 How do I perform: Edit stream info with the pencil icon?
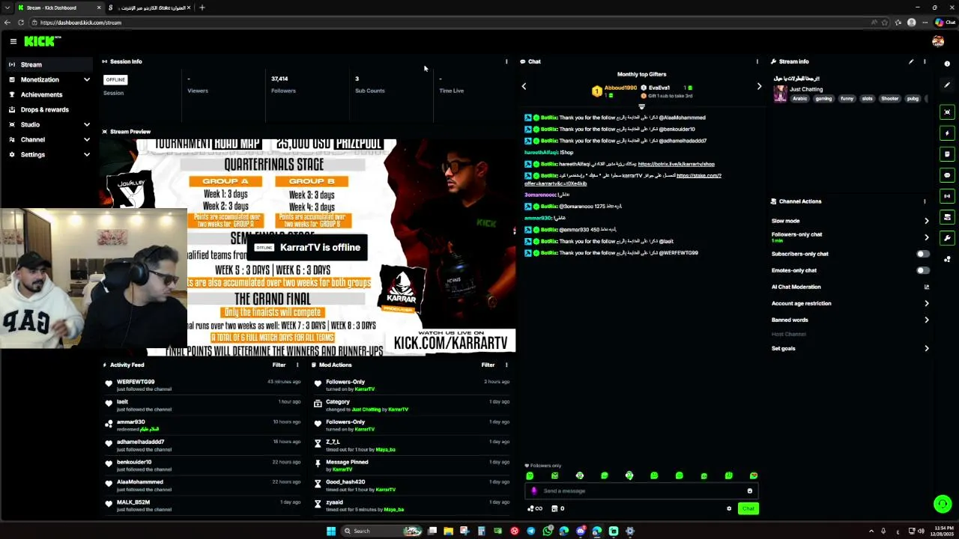pos(911,61)
